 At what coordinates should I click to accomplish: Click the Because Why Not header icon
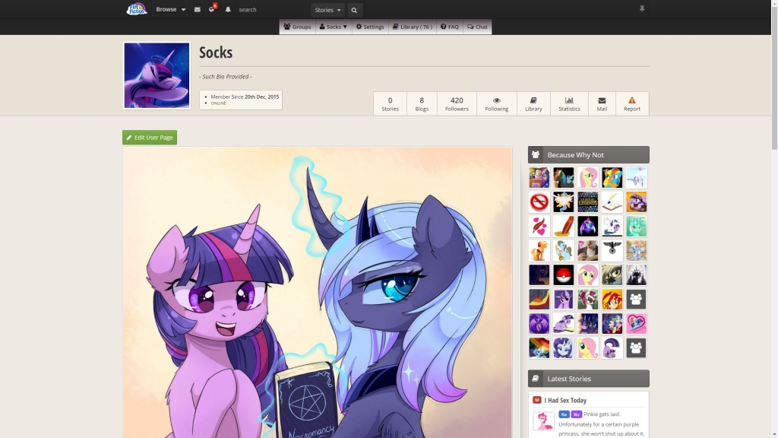click(536, 155)
